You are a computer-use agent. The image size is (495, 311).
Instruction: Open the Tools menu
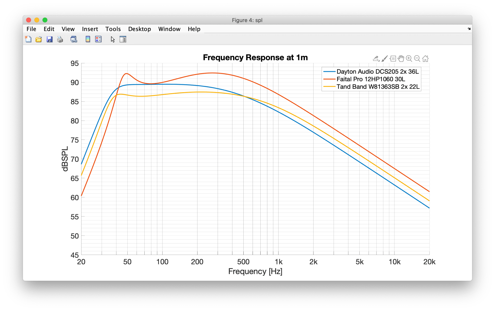point(113,29)
